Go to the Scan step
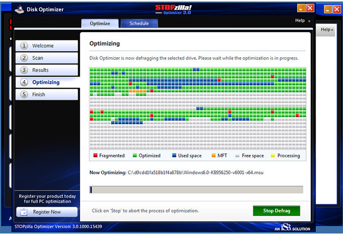Screen dimensions: 343x235 [47, 58]
